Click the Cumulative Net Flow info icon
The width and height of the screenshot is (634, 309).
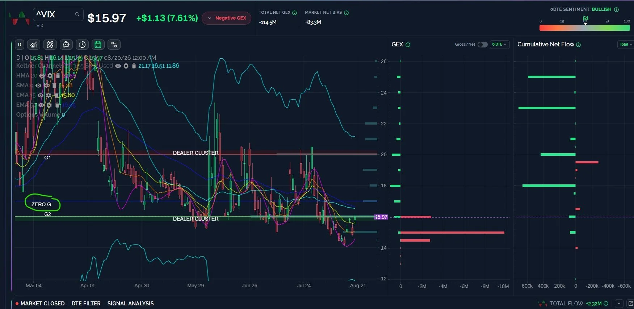578,45
